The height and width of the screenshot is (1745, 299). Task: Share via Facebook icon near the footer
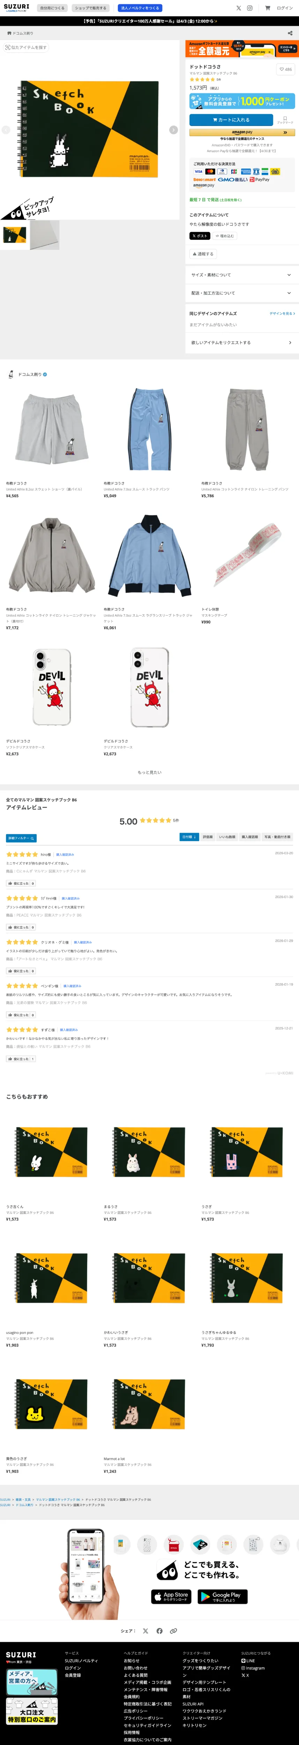pos(160,1631)
